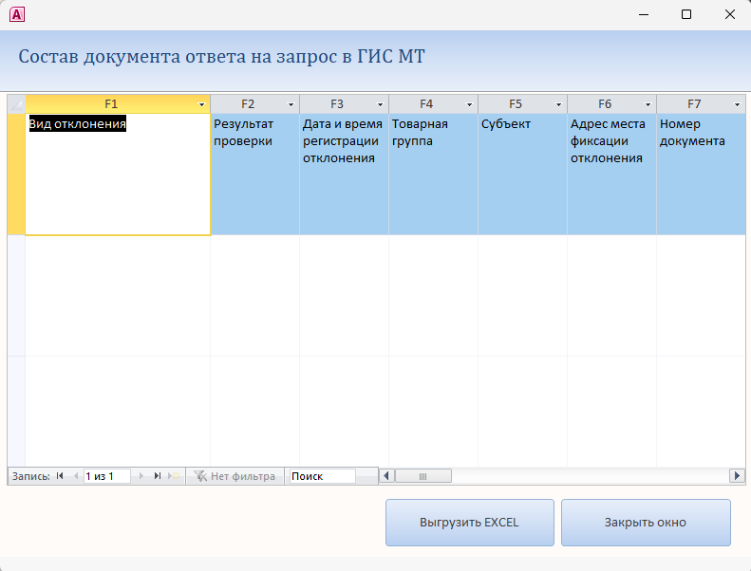
Task: Open the F7 column dropdown arrow
Action: tap(737, 104)
